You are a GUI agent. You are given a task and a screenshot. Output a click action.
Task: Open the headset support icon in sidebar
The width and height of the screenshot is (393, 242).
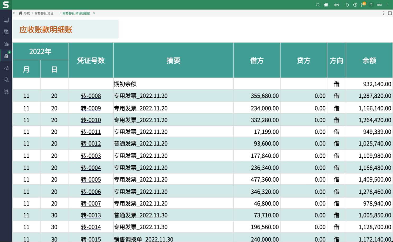click(x=6, y=80)
